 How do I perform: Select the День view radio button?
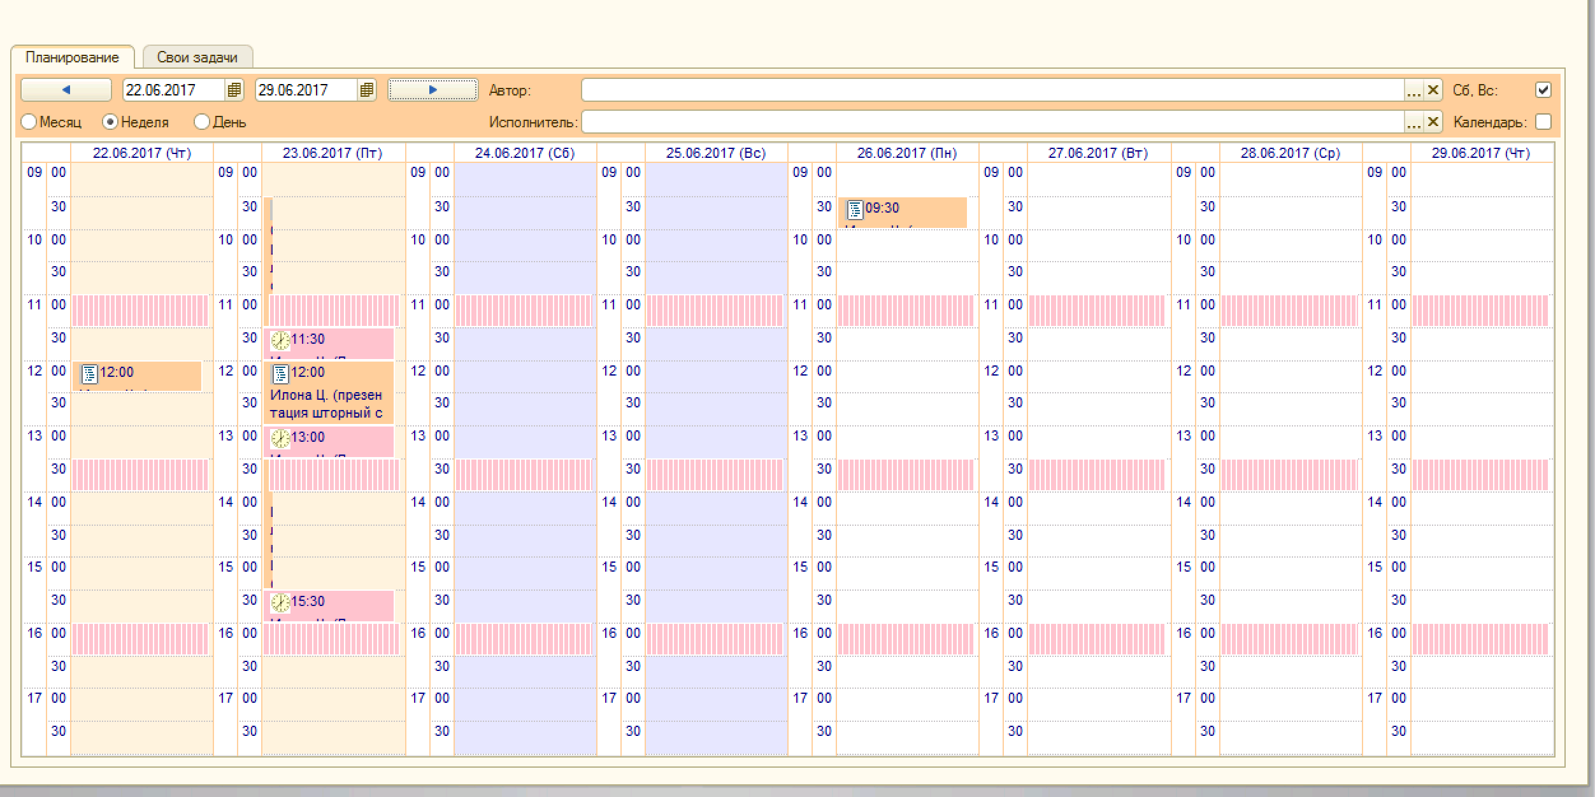coord(202,122)
